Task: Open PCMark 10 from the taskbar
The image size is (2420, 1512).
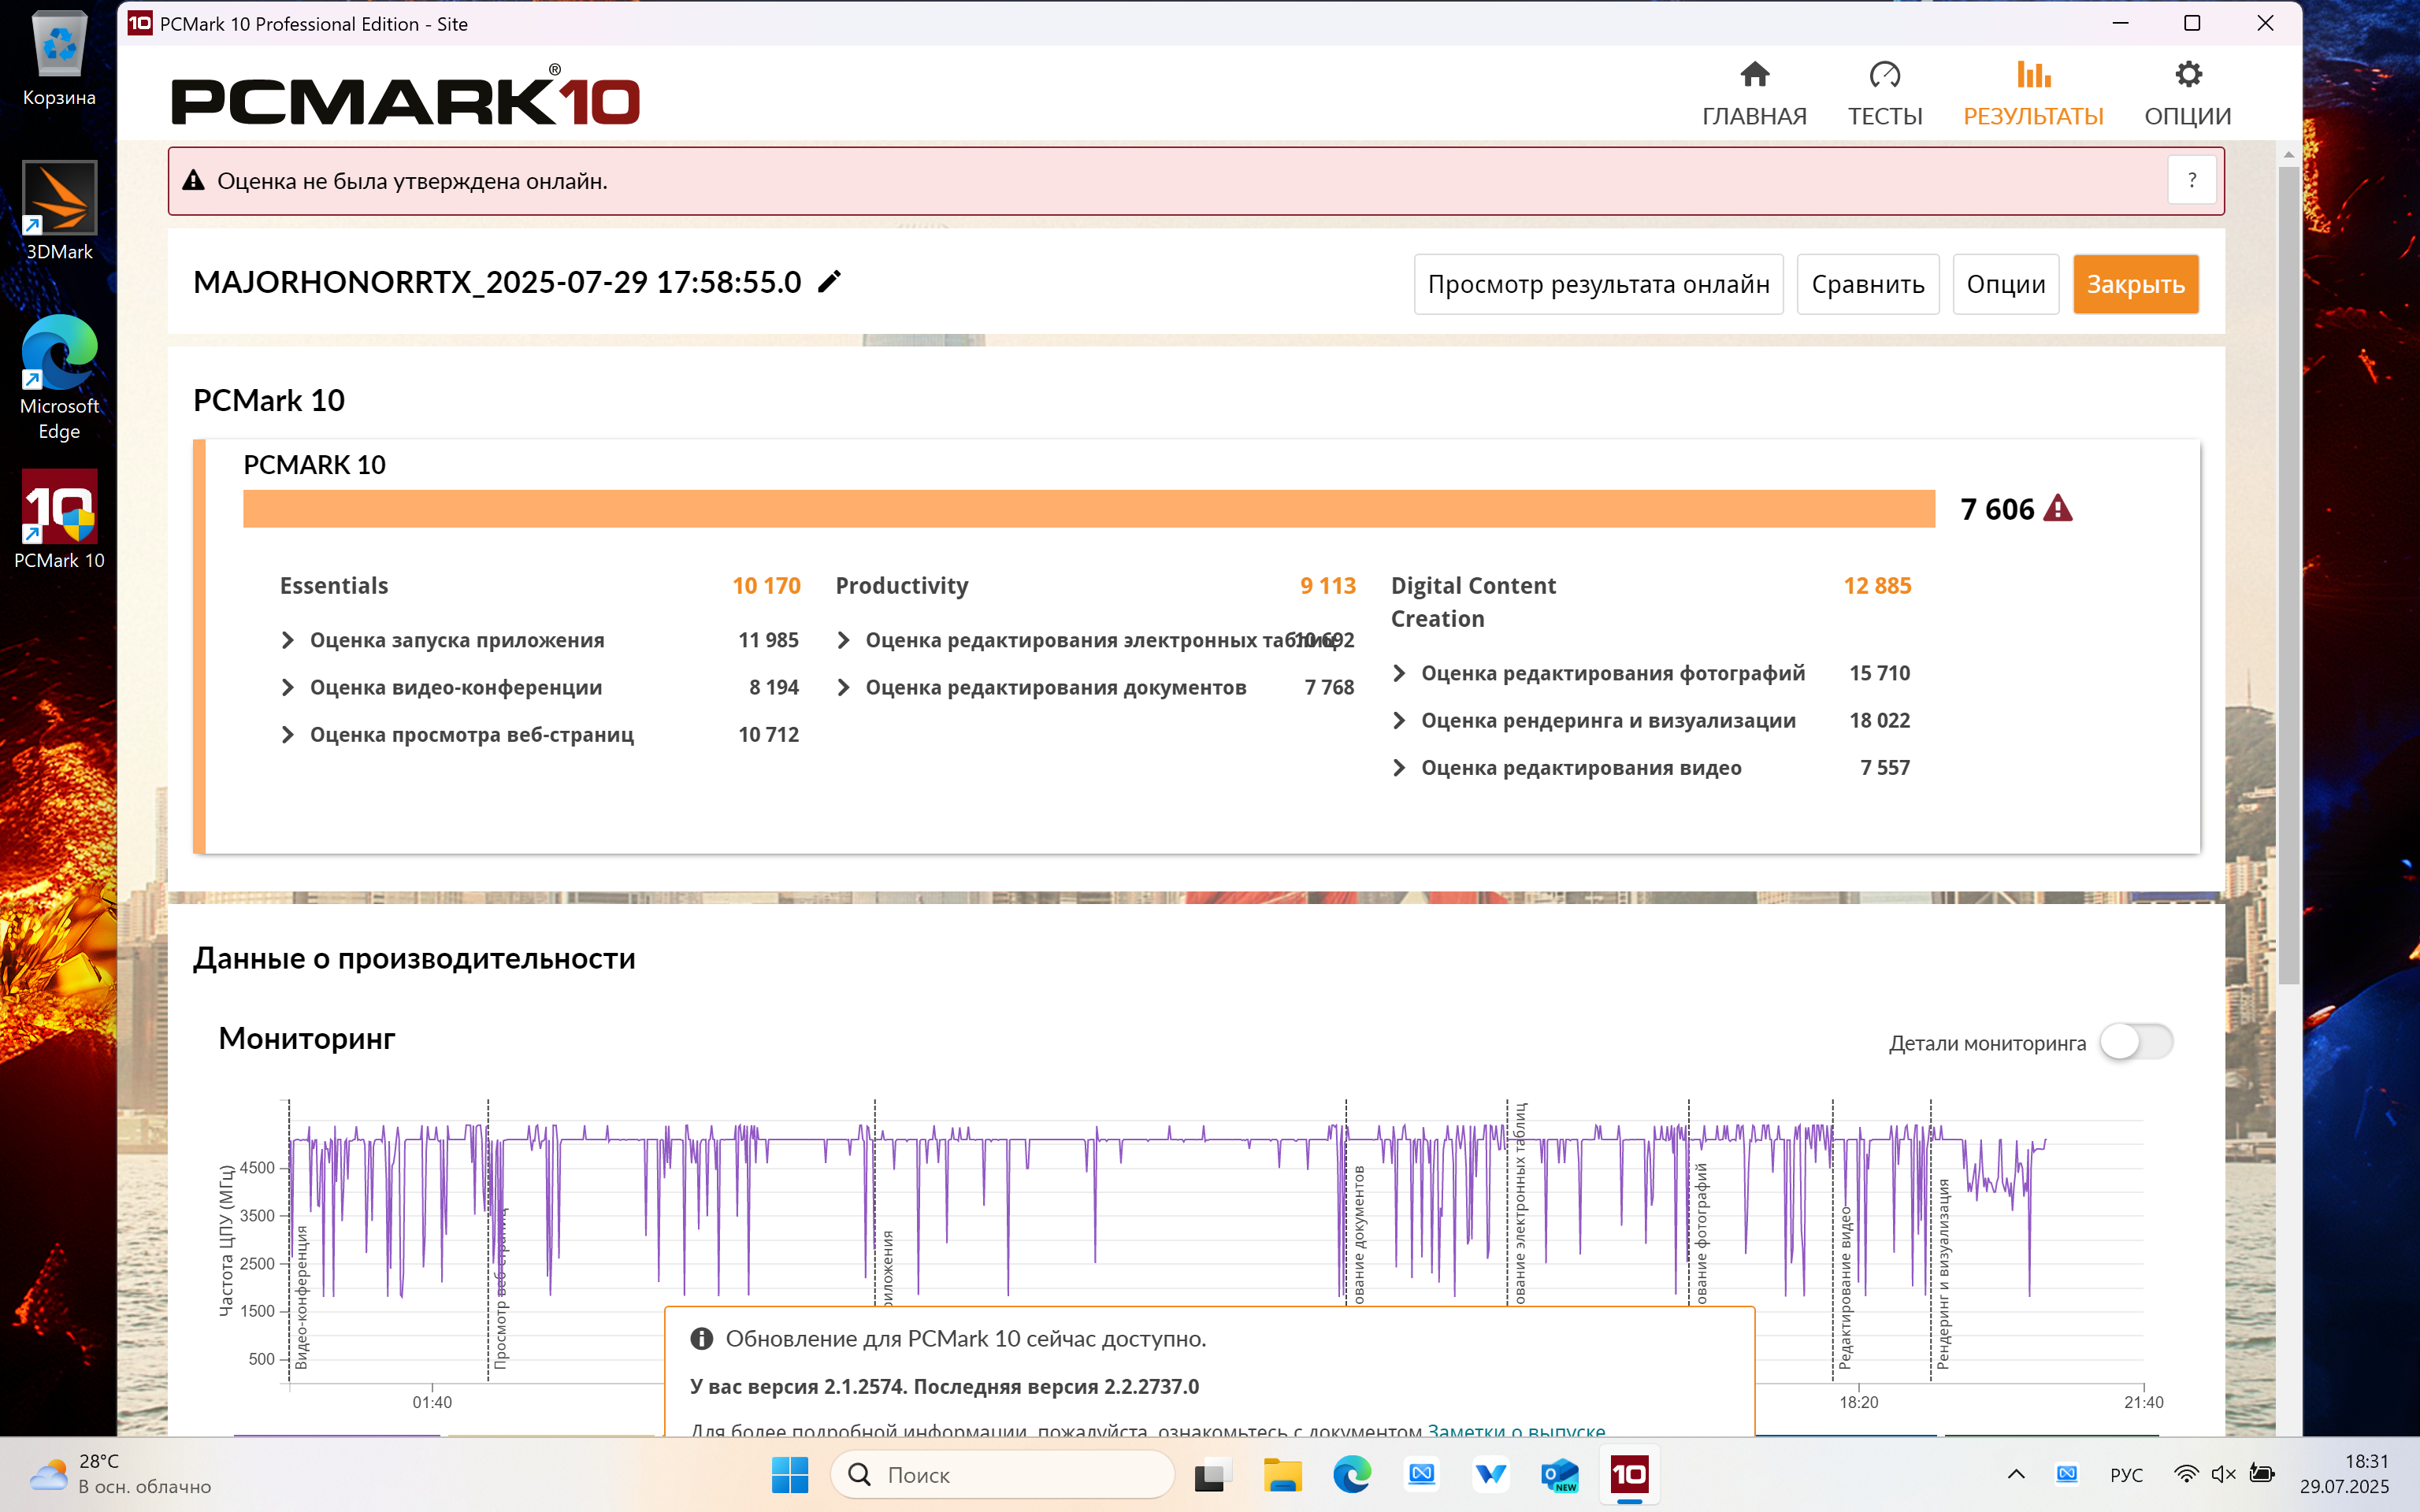Action: (x=1628, y=1475)
